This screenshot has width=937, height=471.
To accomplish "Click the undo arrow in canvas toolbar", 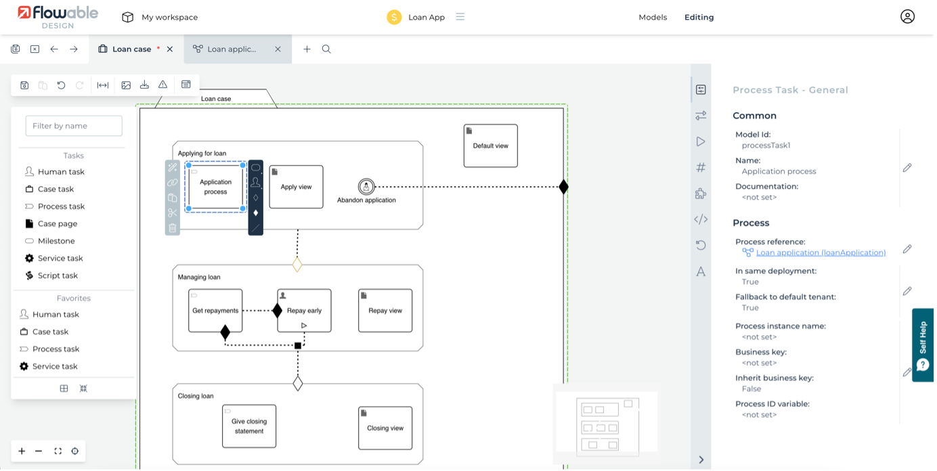I will (61, 85).
